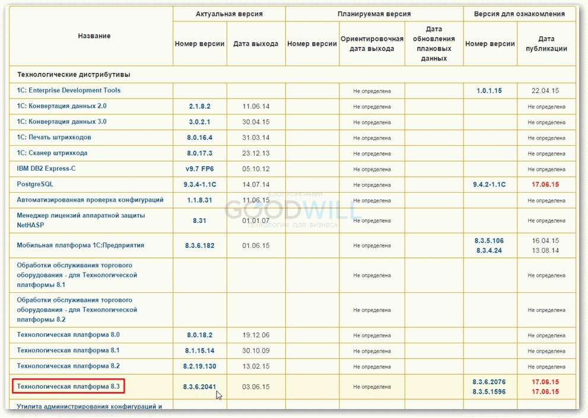Screen dimensions: 588x418
Task: Open version 2.1.8.2 link
Action: [x=200, y=107]
